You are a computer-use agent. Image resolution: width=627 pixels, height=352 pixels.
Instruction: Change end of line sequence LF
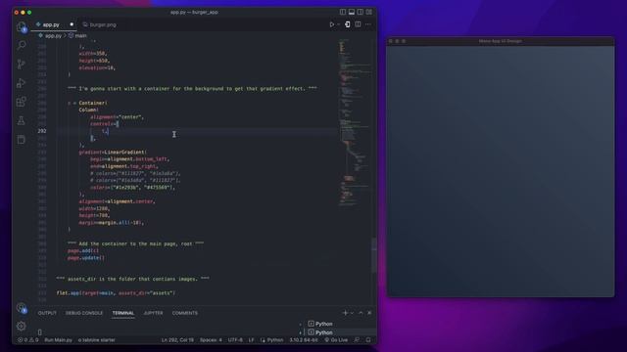pyautogui.click(x=251, y=340)
